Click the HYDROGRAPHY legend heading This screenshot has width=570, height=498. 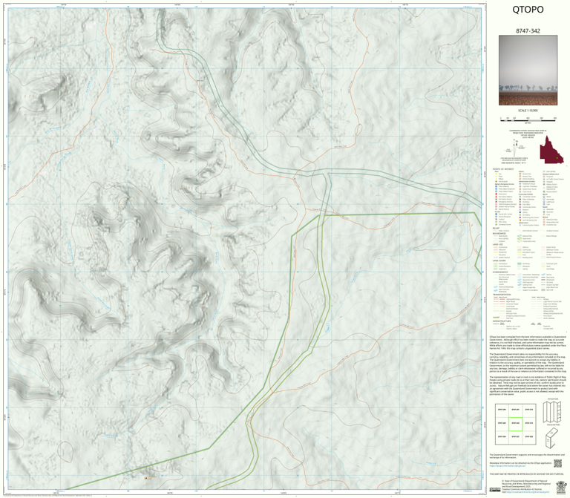501,272
